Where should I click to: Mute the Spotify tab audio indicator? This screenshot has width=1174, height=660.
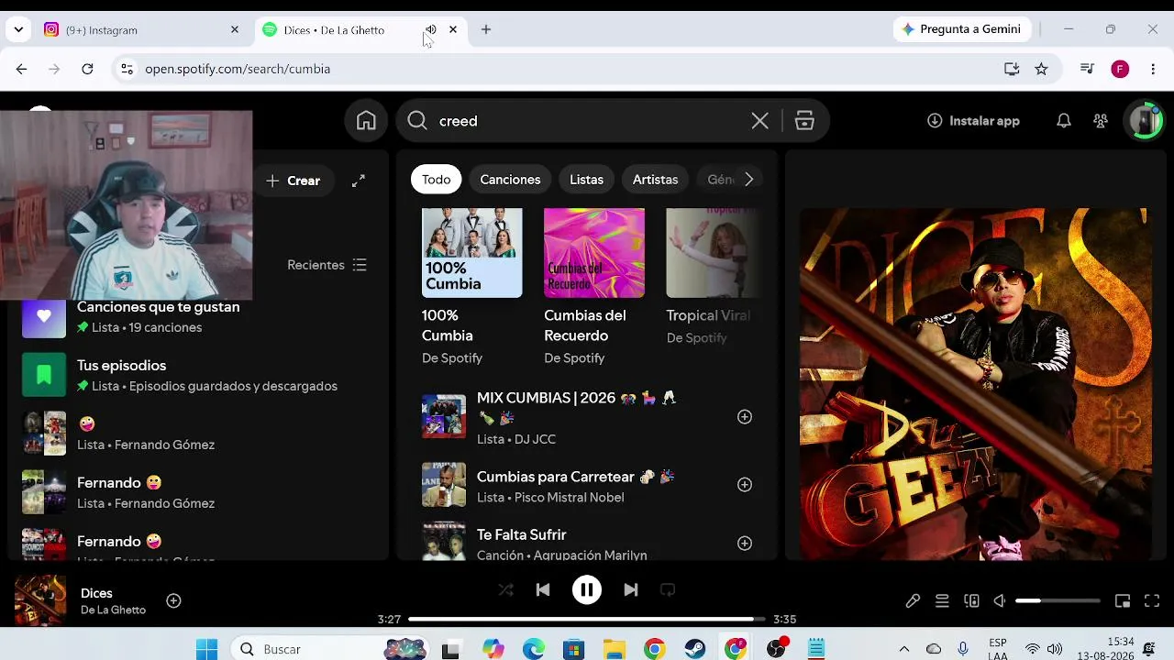[x=431, y=29]
